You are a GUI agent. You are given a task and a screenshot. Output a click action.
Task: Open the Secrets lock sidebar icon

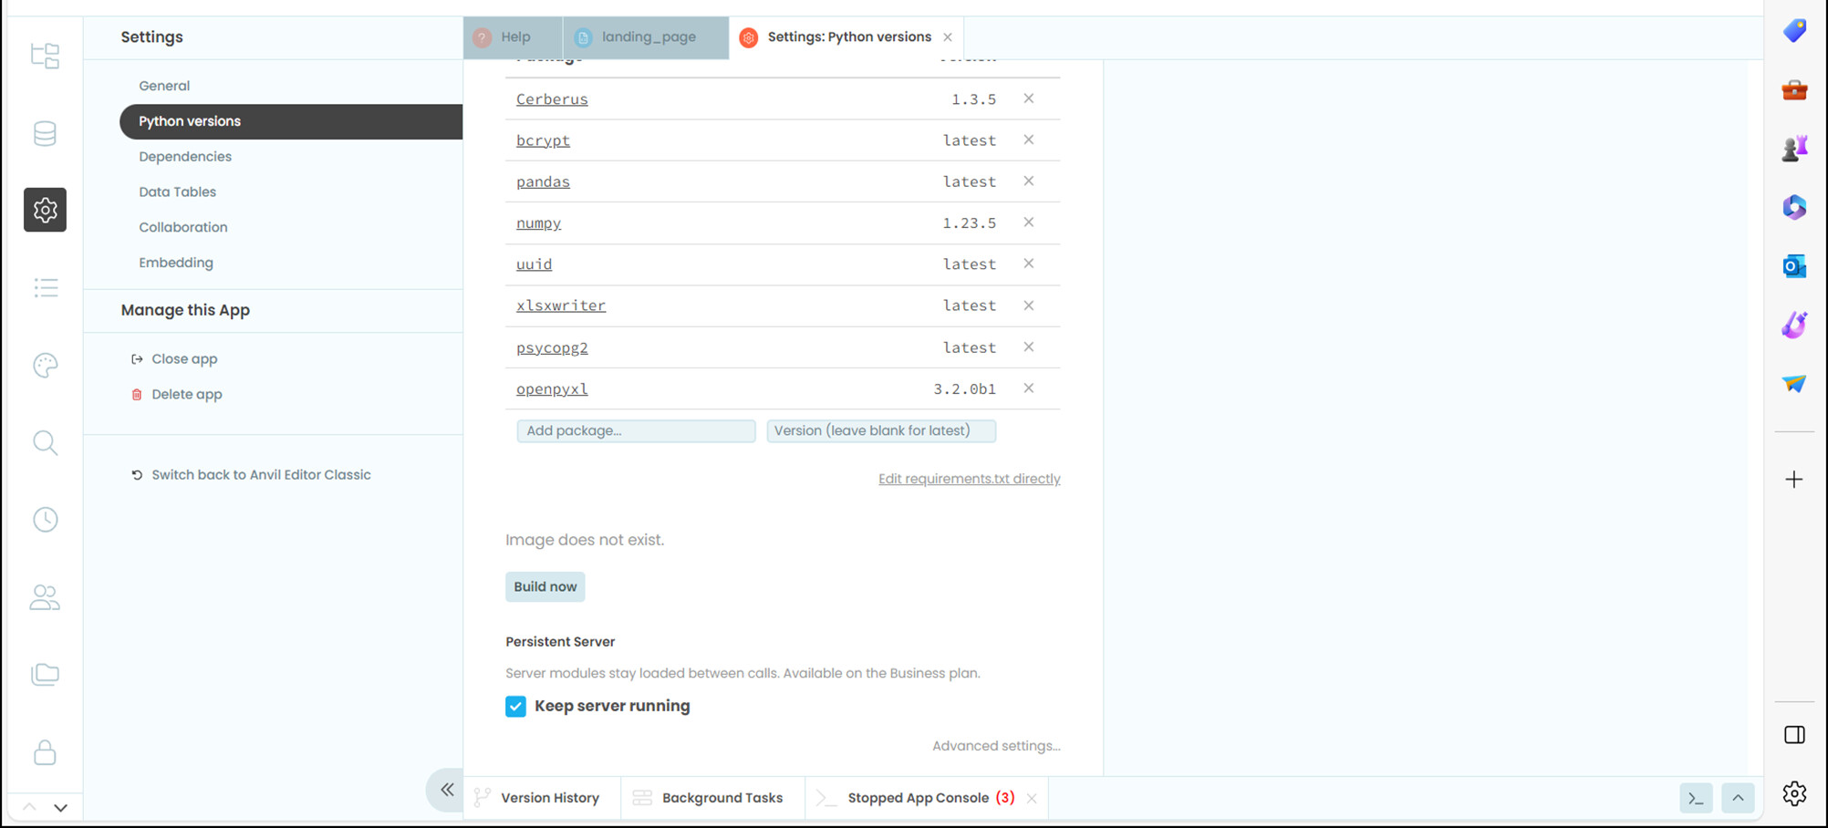pos(45,752)
